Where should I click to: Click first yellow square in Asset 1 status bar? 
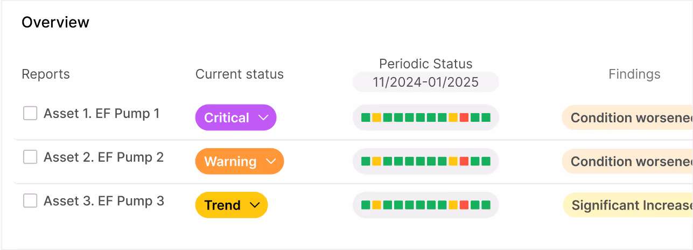pos(376,117)
